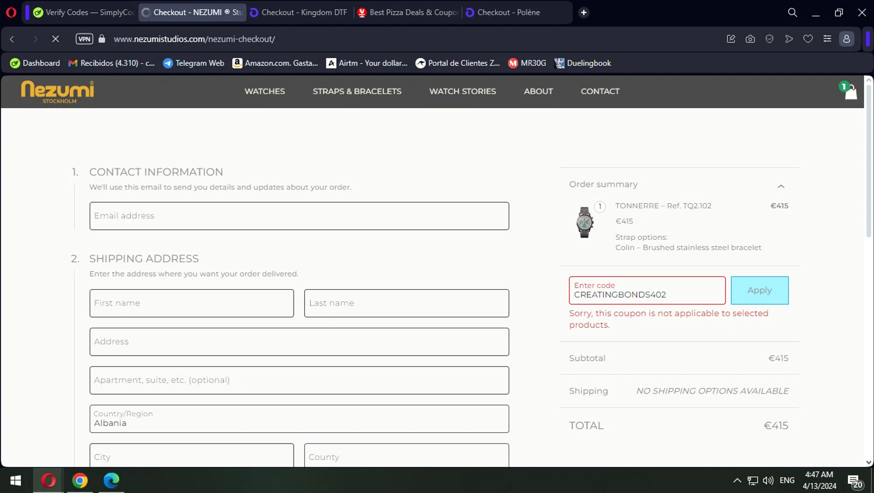The width and height of the screenshot is (874, 493).
Task: Focus the Email address field
Action: (299, 216)
